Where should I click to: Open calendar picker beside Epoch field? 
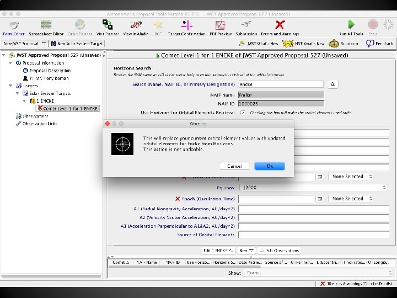click(319, 199)
